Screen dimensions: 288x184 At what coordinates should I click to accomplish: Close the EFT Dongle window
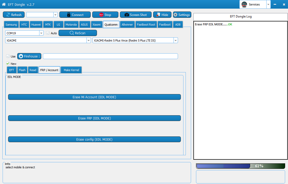tap(284, 4)
